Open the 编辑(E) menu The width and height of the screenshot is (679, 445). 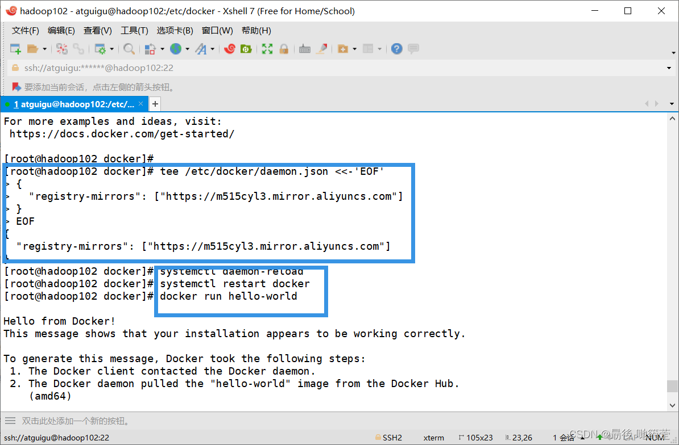(x=61, y=30)
